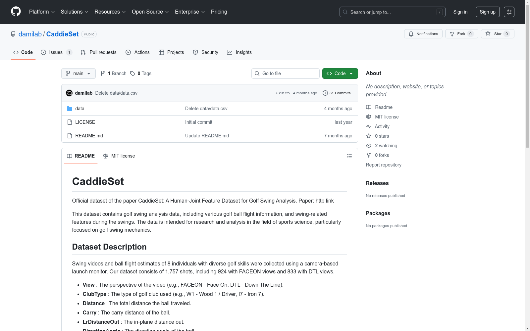530x331 pixels.
Task: Open the 0 Tags list
Action: pos(141,73)
